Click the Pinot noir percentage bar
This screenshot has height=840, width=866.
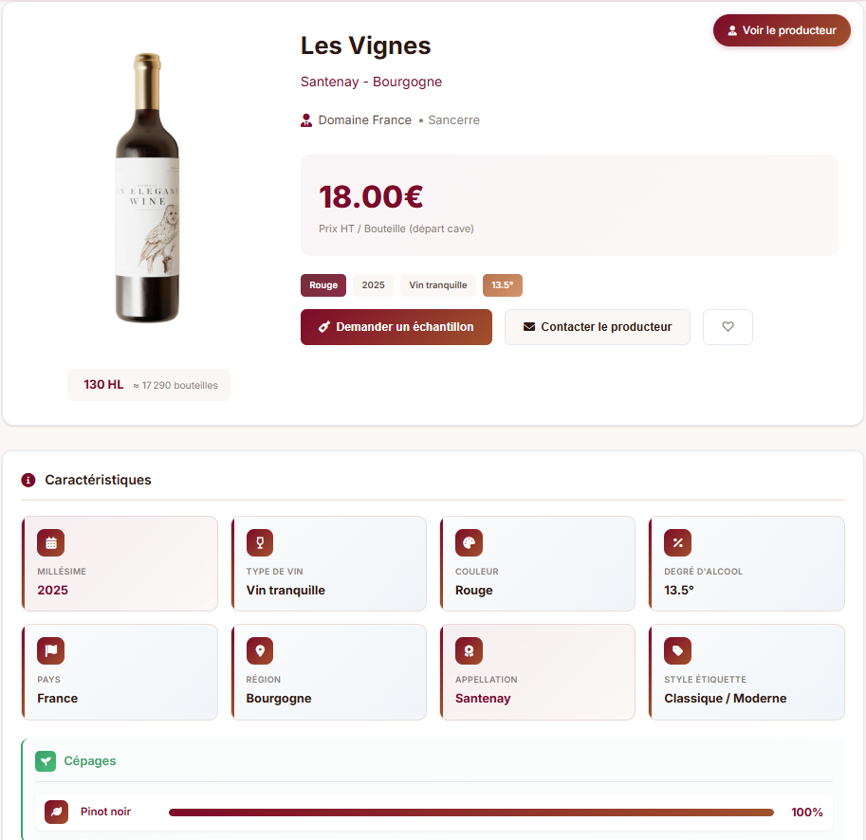pyautogui.click(x=471, y=813)
